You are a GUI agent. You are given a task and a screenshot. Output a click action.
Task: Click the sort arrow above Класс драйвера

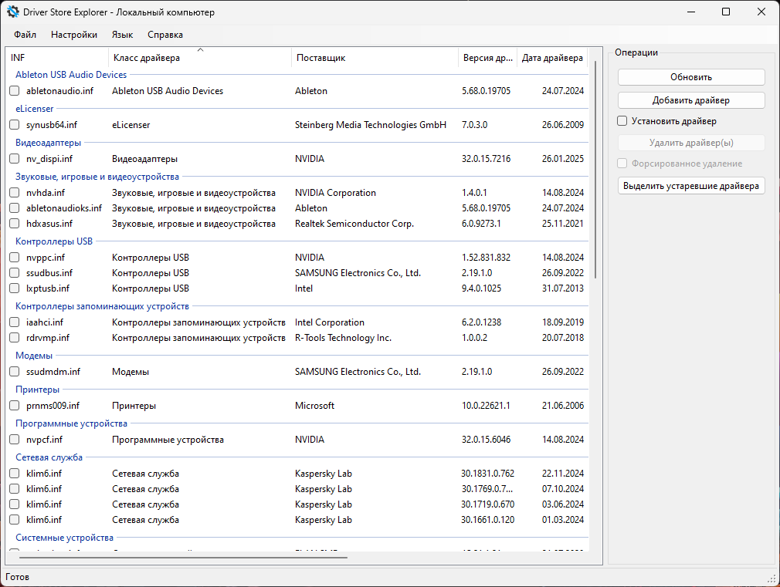click(x=201, y=49)
